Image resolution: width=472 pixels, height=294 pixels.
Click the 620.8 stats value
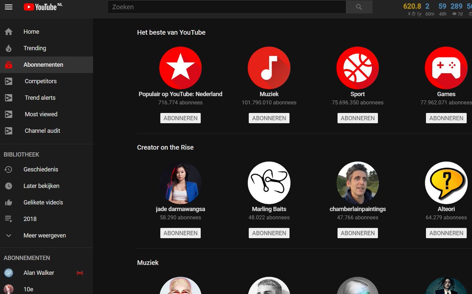point(412,6)
